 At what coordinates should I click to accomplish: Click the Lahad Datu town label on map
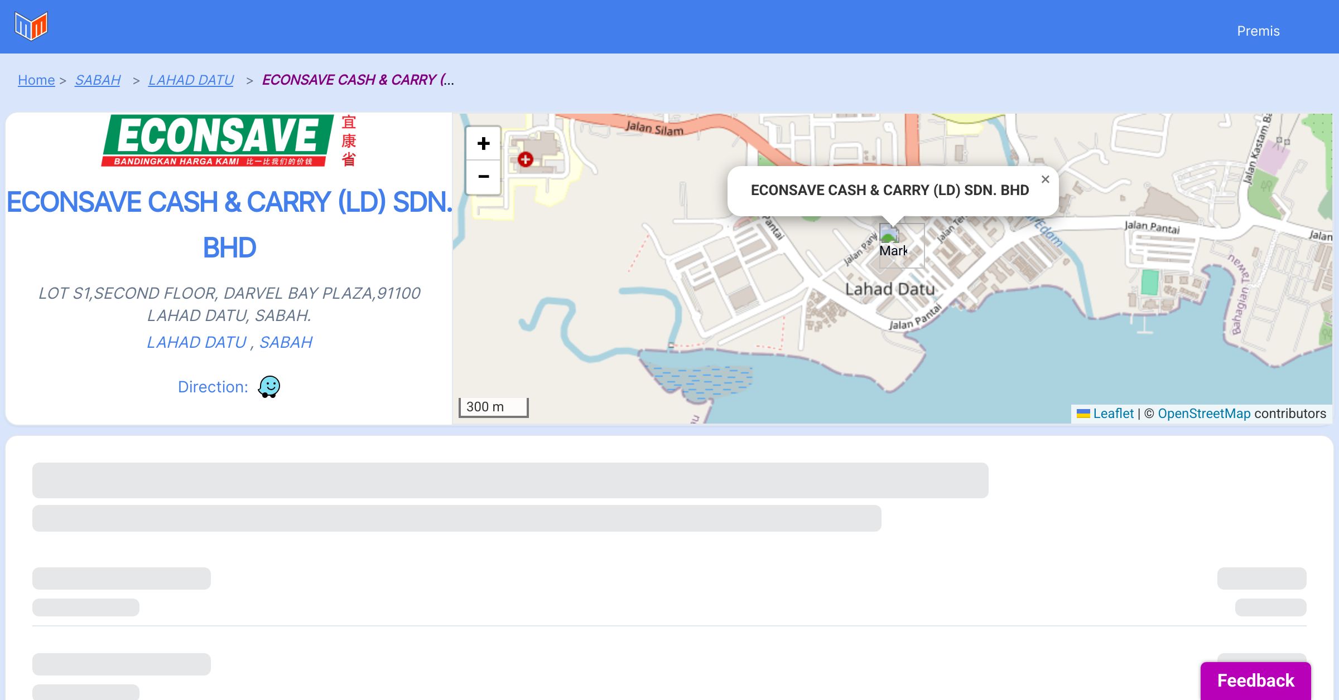tap(889, 289)
